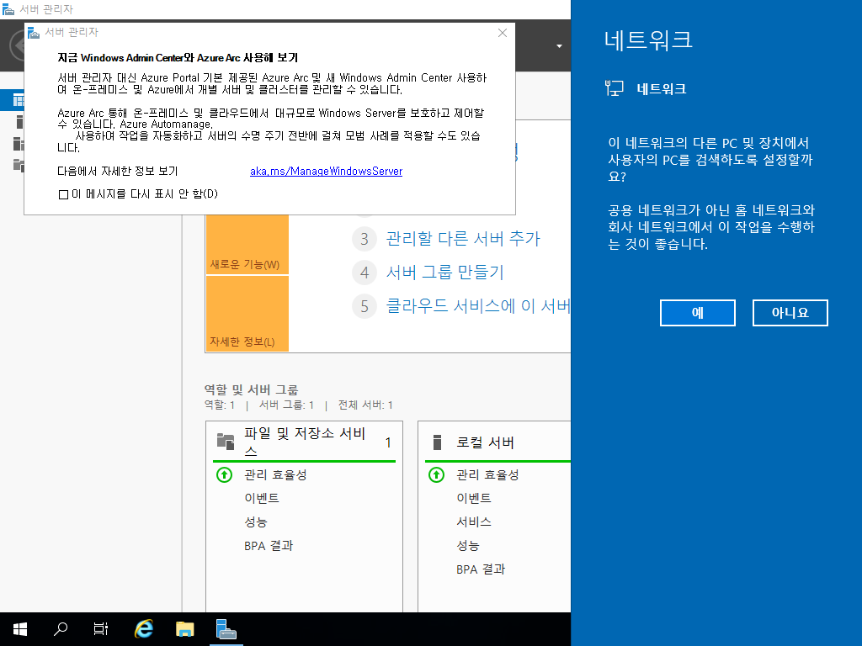The image size is (862, 646).
Task: Click Server Manager main window title icon
Action: (x=8, y=9)
